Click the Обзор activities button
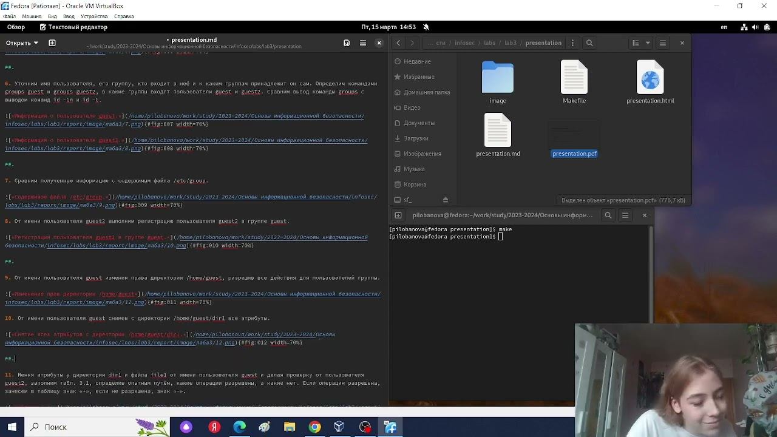The width and height of the screenshot is (777, 437). (16, 27)
